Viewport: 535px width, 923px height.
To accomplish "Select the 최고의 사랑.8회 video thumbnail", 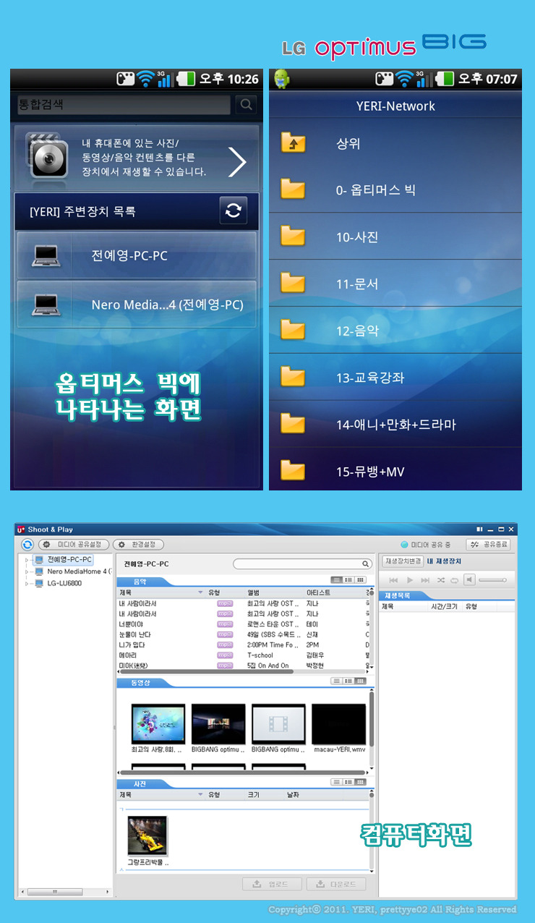I will coord(158,724).
